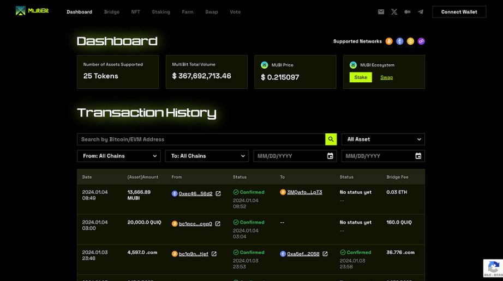Expand the From: All Chains dropdown

click(x=119, y=156)
